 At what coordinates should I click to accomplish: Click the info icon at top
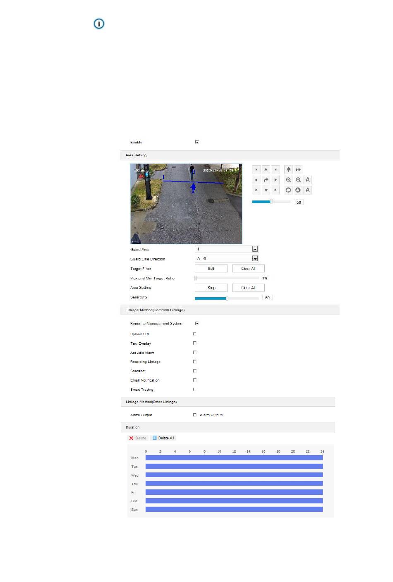(x=99, y=24)
